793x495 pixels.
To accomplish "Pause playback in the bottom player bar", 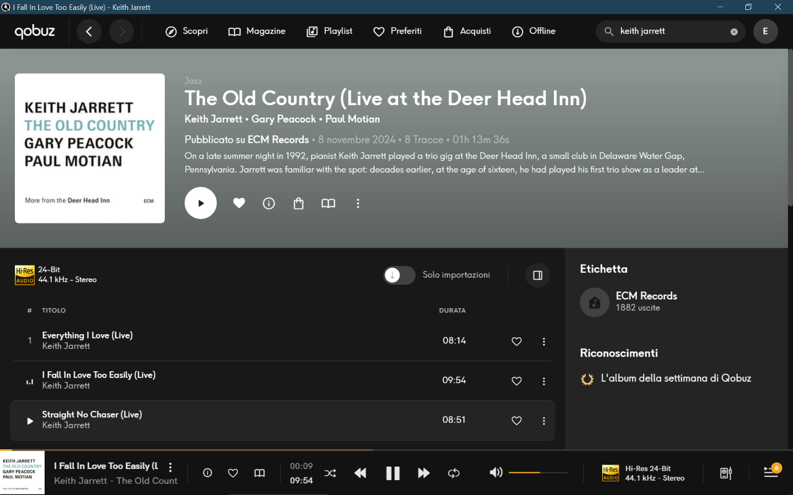I will [x=393, y=473].
